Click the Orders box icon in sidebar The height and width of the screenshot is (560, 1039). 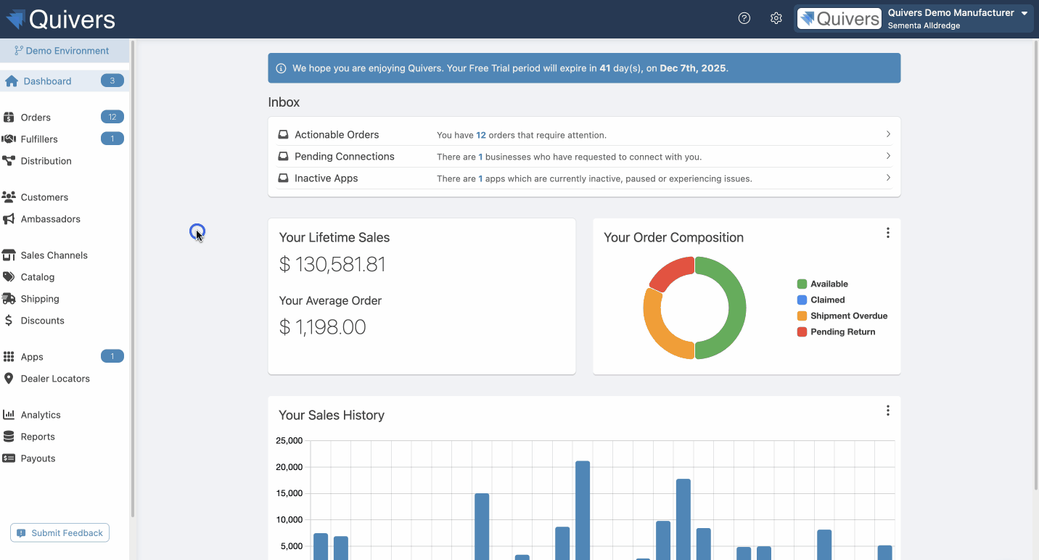(9, 118)
